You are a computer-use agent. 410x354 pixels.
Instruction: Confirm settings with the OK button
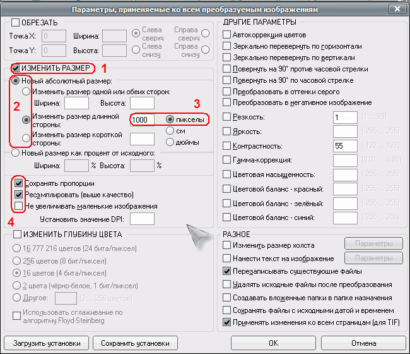(273, 343)
